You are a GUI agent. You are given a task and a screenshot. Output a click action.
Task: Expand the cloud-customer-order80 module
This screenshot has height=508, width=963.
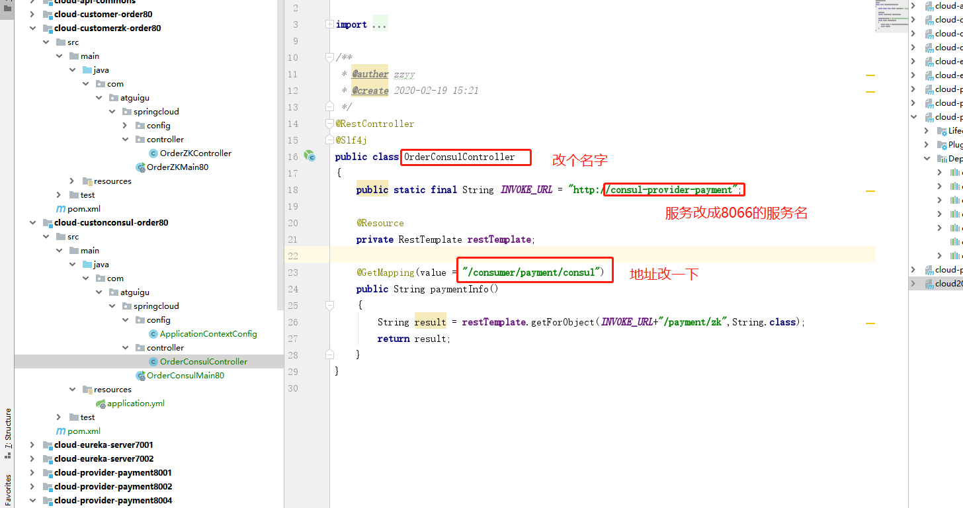[32, 15]
